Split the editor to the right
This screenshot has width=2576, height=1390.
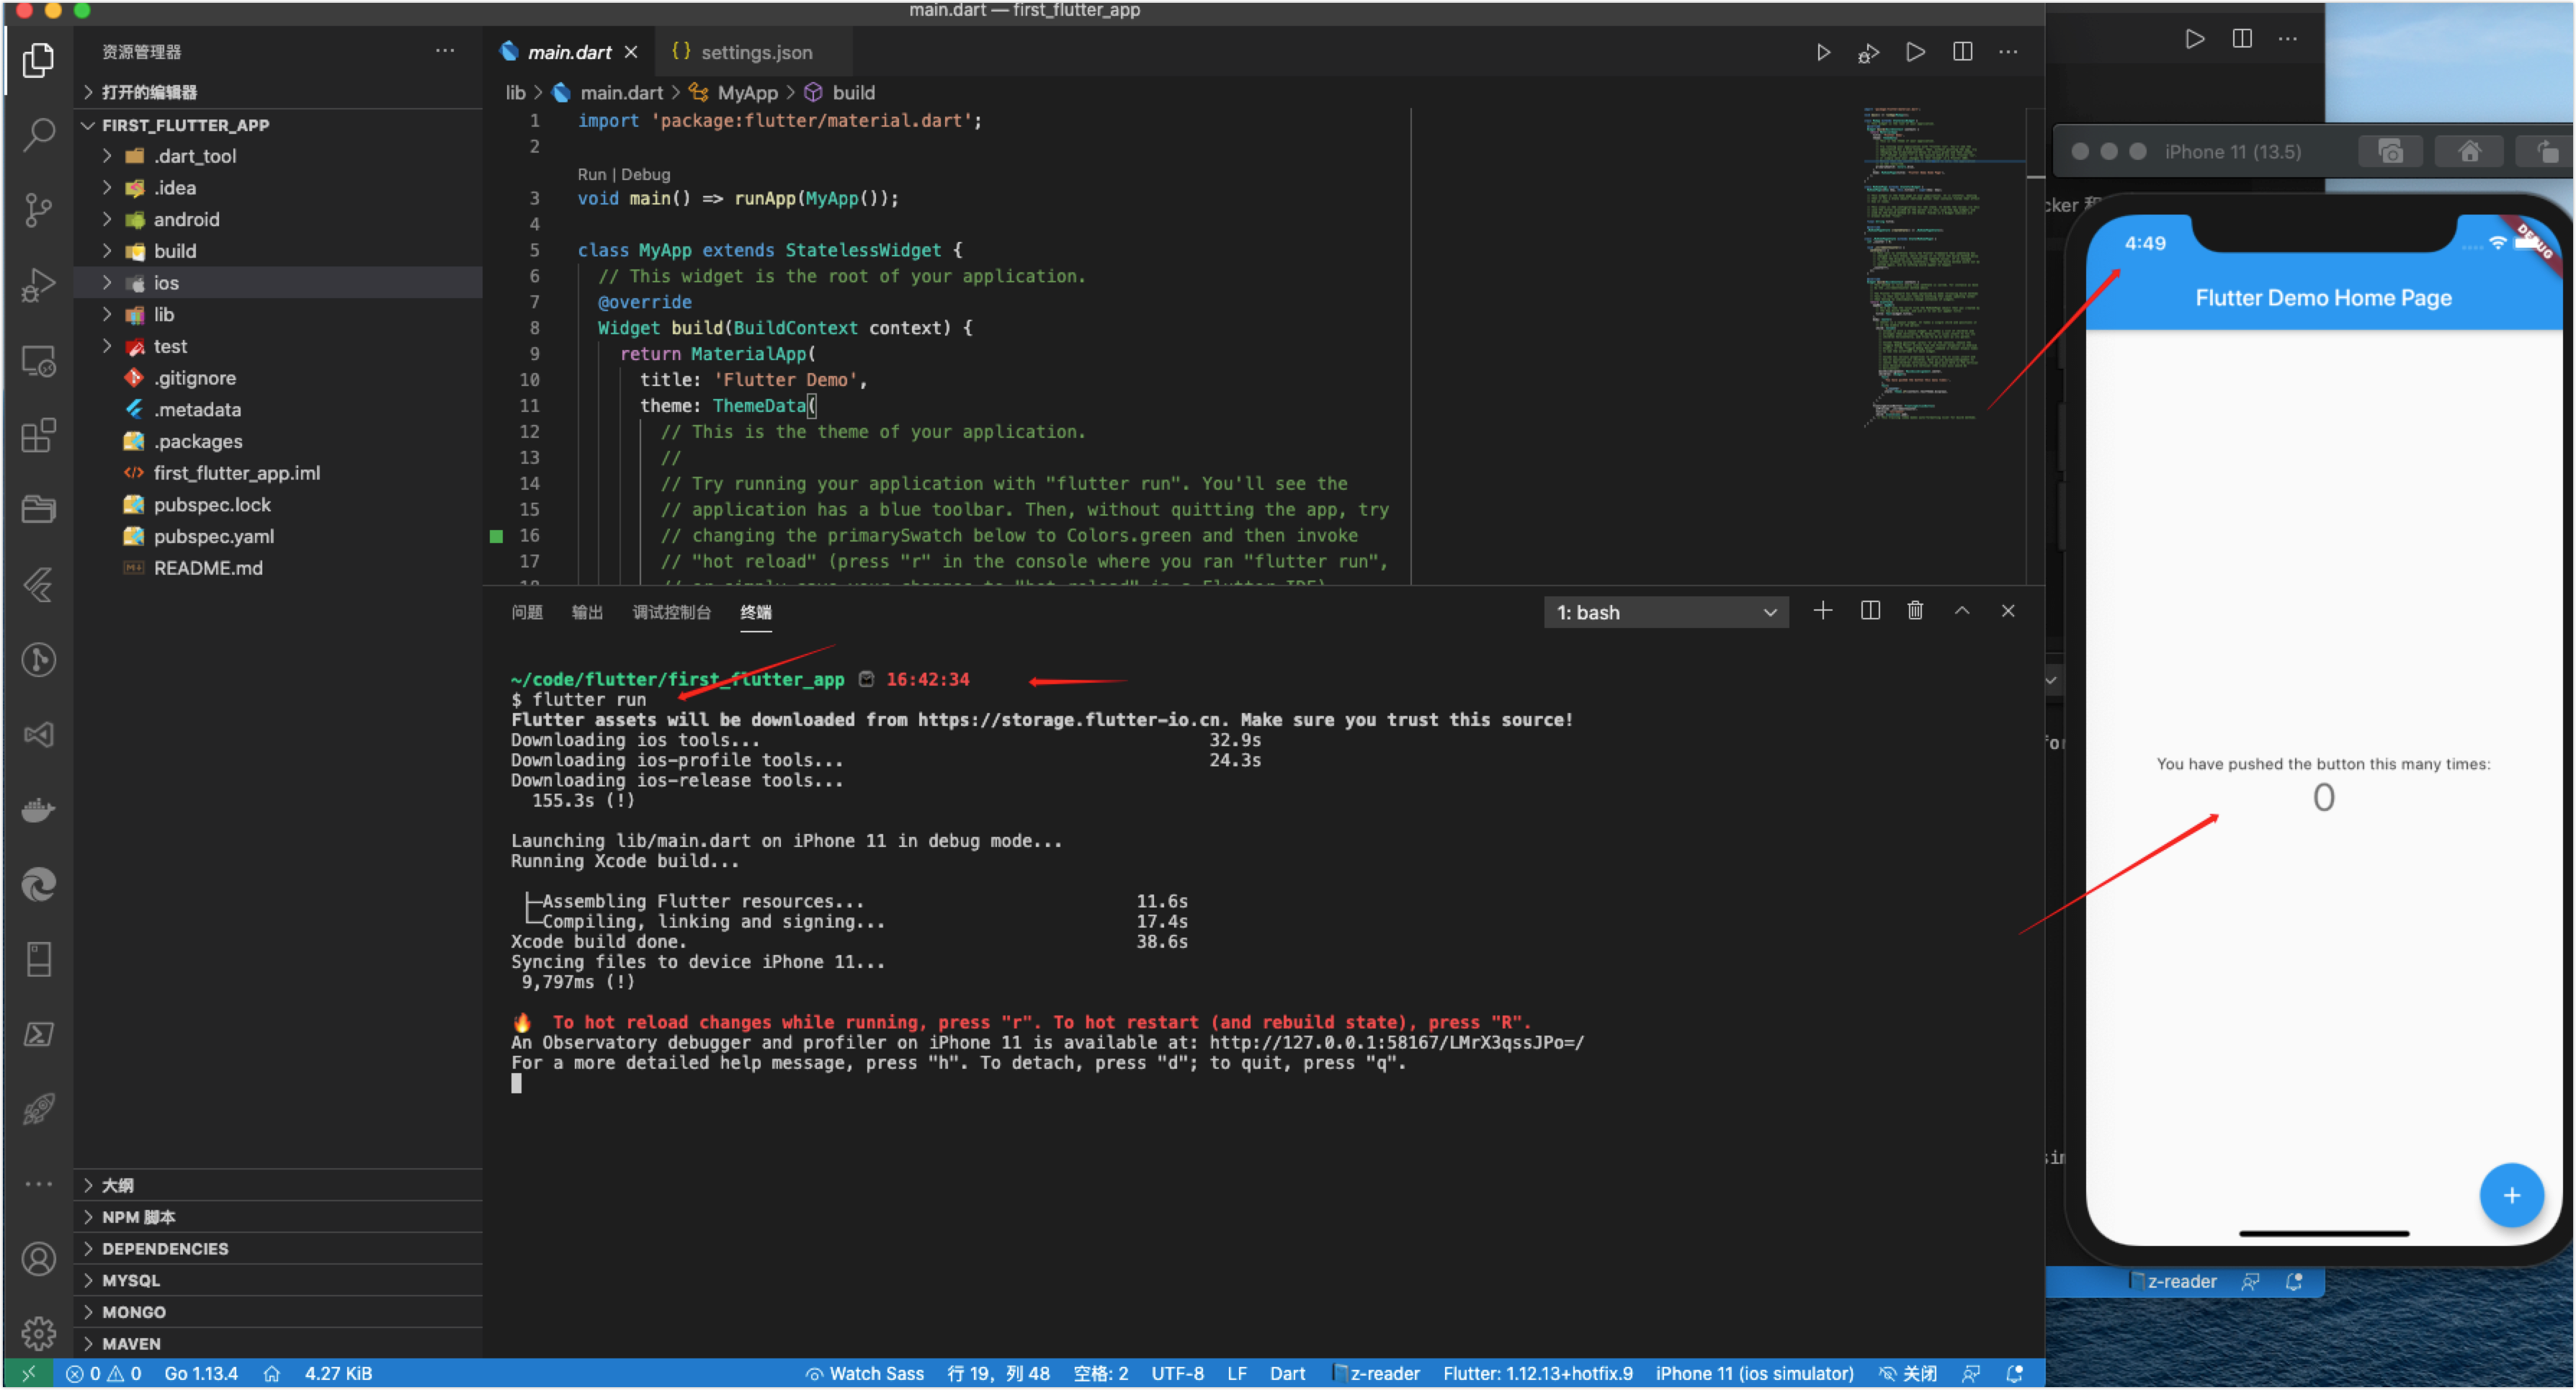[1962, 52]
